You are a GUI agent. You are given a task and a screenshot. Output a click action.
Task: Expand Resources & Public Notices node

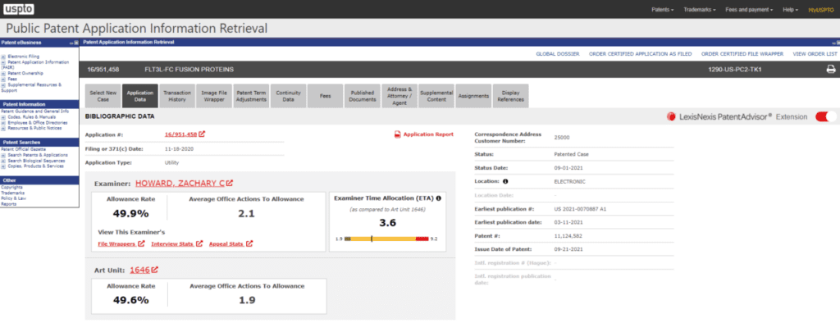3,128
